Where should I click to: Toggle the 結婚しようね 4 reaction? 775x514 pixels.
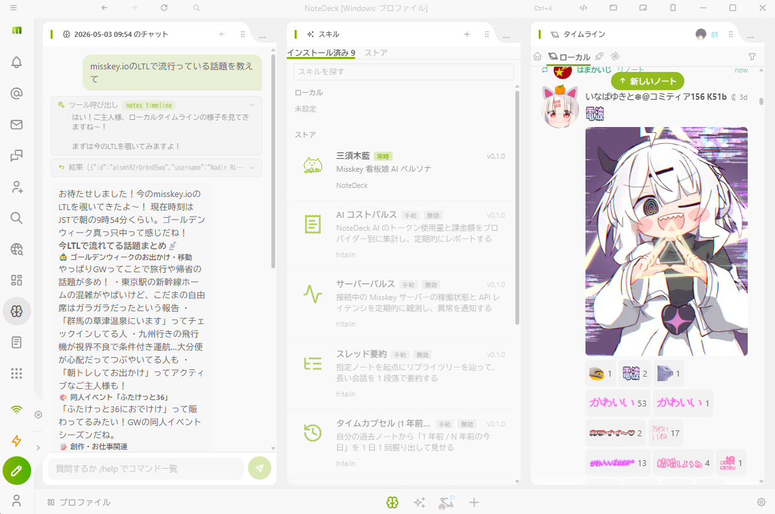(683, 463)
